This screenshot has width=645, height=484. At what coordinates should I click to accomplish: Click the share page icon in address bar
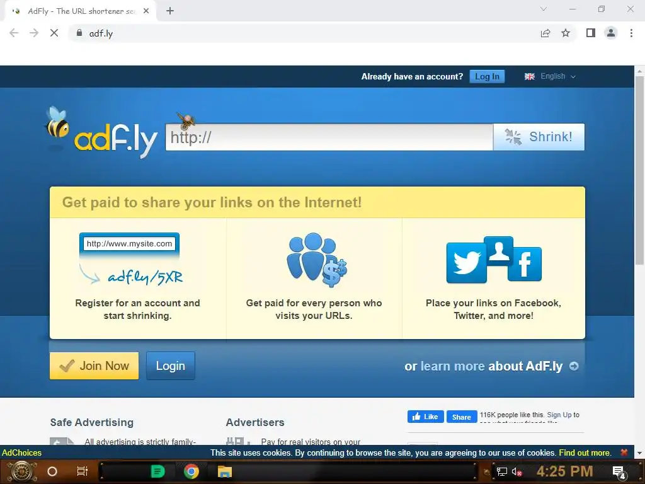[x=545, y=33]
